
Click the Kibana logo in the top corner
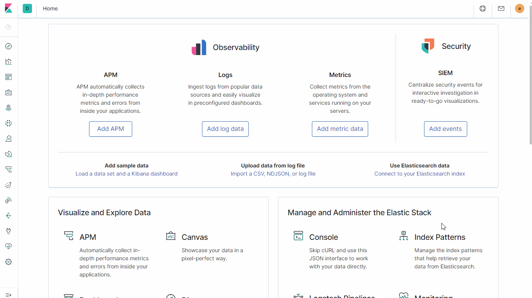(8, 8)
